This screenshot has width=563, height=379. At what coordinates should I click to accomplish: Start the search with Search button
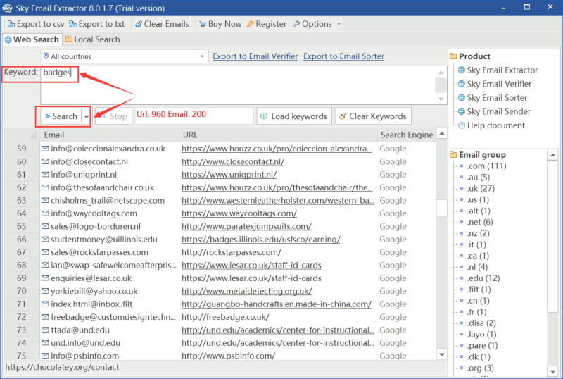pyautogui.click(x=61, y=116)
